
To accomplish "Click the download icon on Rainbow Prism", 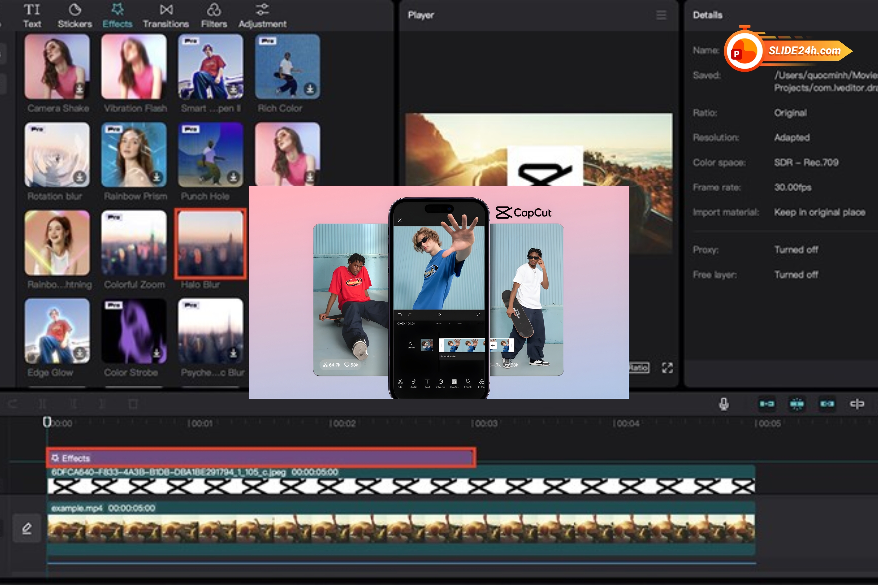I will [x=157, y=177].
